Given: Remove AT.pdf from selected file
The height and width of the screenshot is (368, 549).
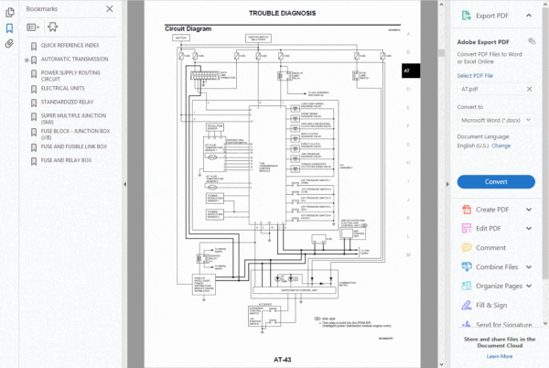Looking at the screenshot, I should point(530,89).
